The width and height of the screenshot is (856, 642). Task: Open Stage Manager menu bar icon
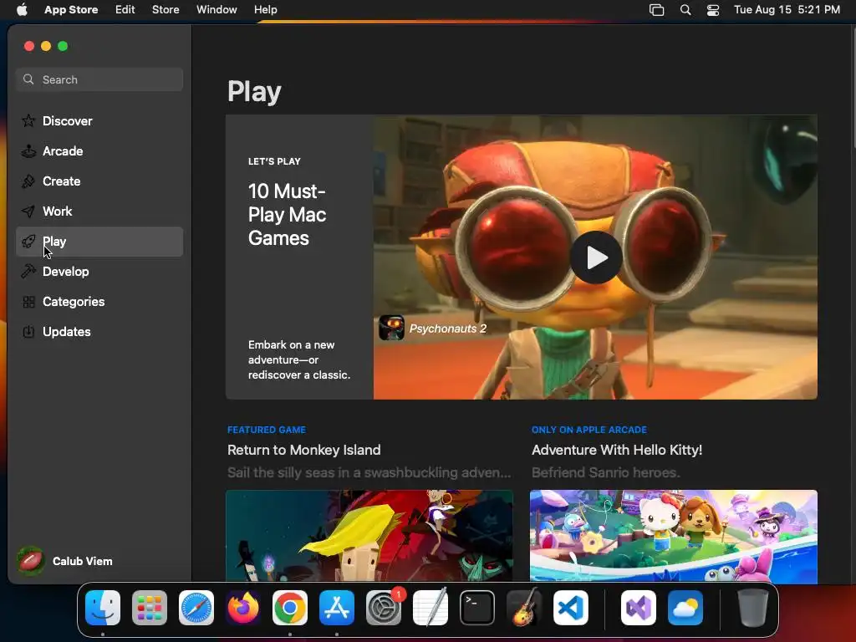pos(657,10)
